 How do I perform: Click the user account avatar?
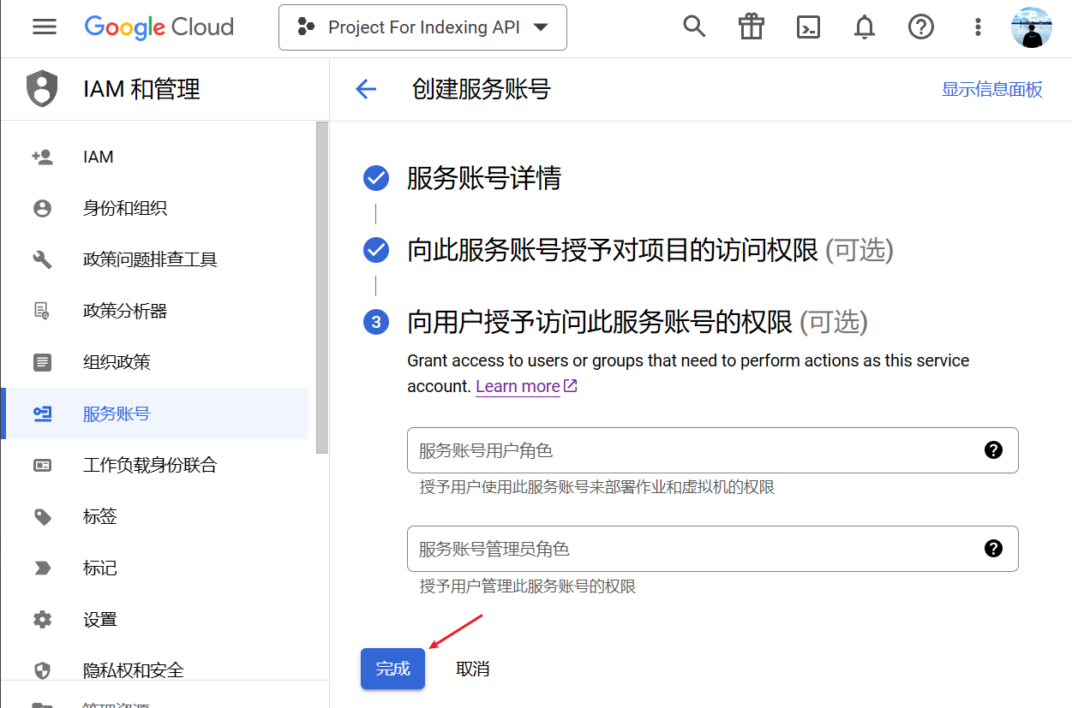click(1031, 27)
